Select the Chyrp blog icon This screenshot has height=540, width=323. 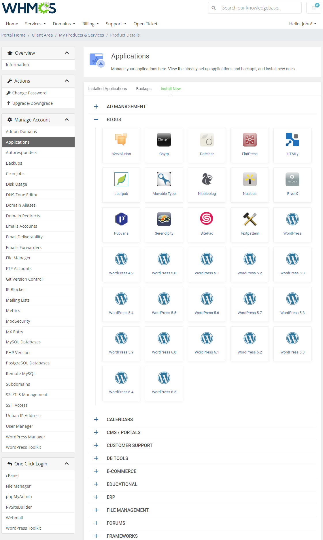pyautogui.click(x=164, y=140)
